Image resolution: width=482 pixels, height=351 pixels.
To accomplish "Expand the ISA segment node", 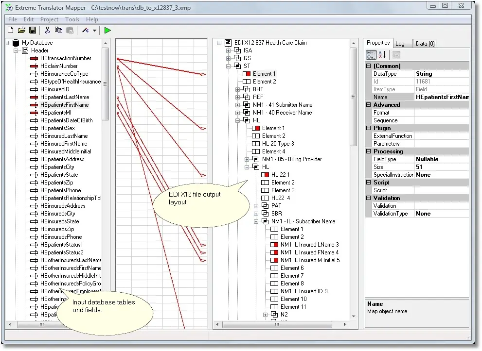I will tap(228, 50).
